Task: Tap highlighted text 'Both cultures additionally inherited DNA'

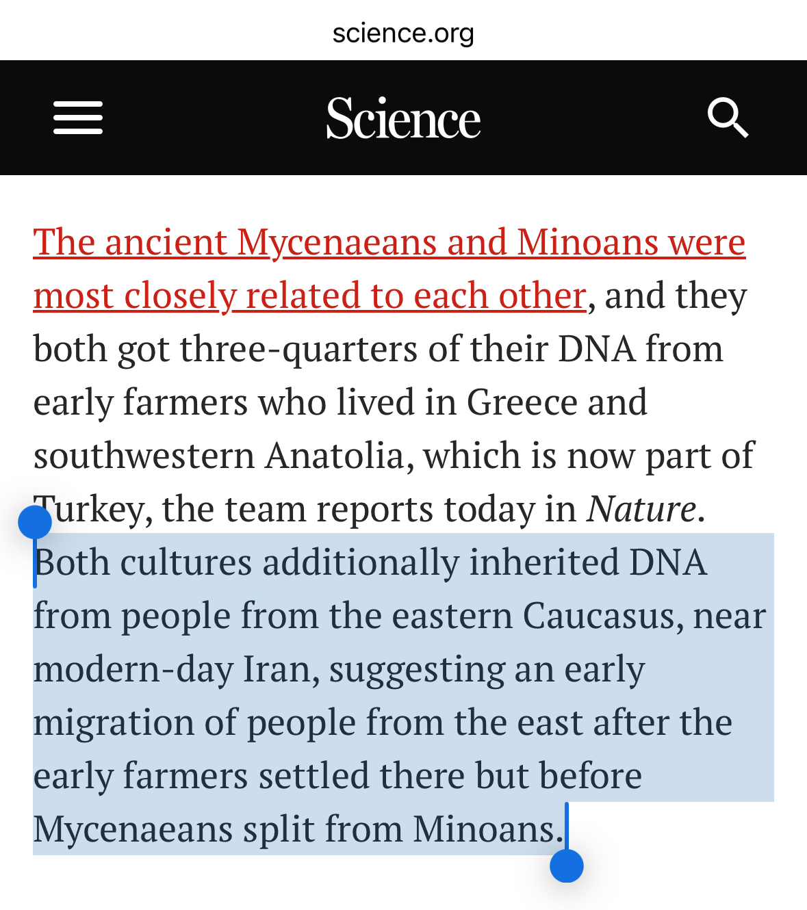Action: pos(370,562)
